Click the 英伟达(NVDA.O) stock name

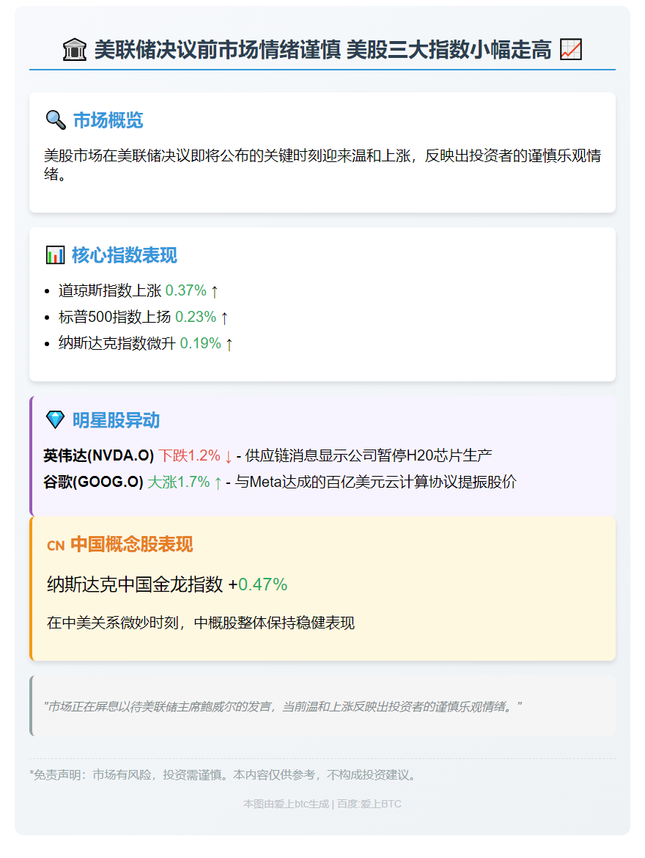tap(99, 455)
